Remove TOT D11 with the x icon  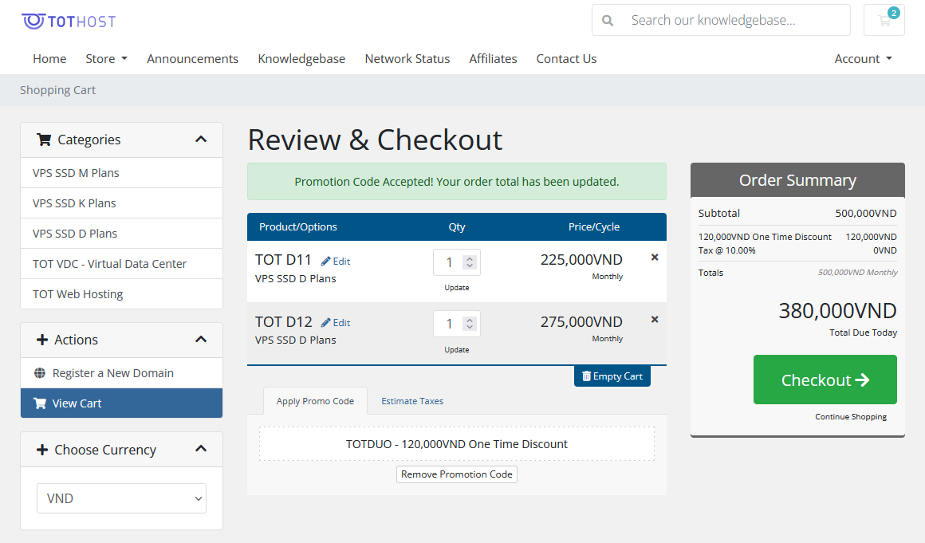(x=655, y=258)
